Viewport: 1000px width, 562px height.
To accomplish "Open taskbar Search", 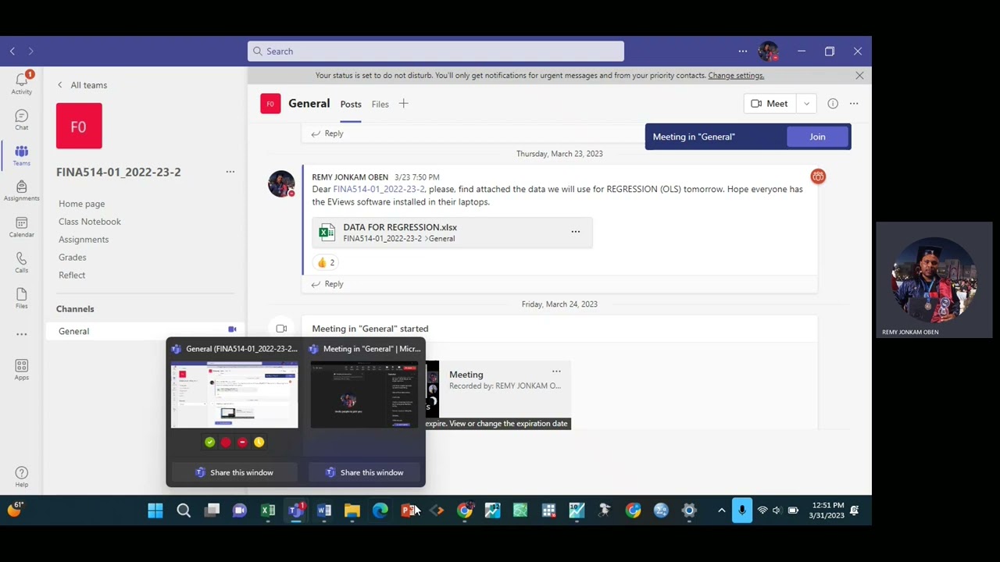I will coord(184,510).
